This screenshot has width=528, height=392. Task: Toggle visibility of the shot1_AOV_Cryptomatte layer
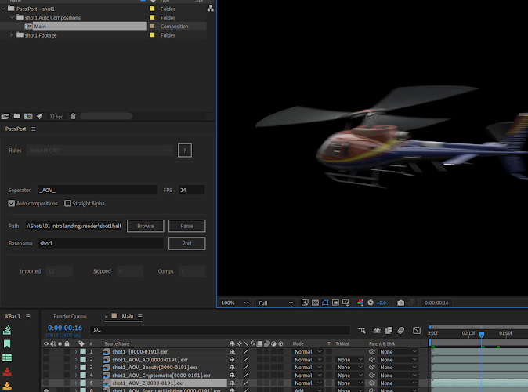tap(46, 376)
